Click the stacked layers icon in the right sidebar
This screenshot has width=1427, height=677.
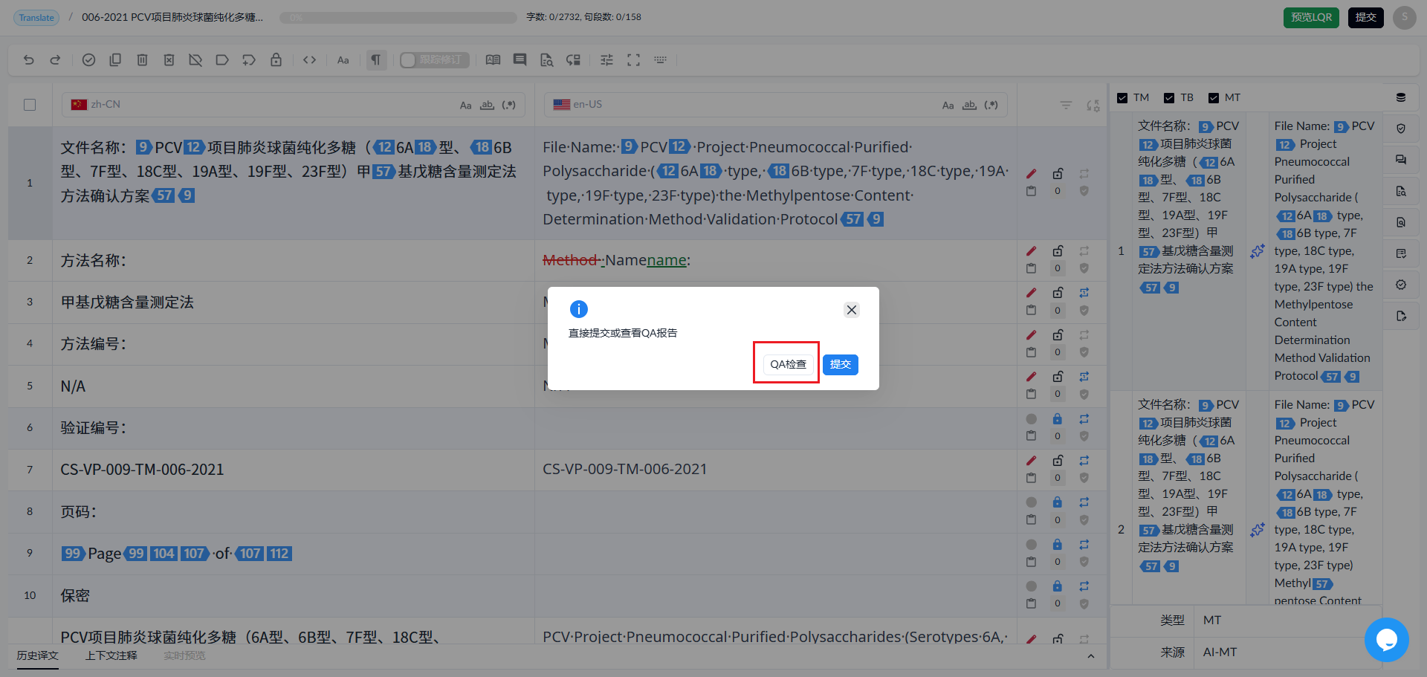click(1401, 97)
